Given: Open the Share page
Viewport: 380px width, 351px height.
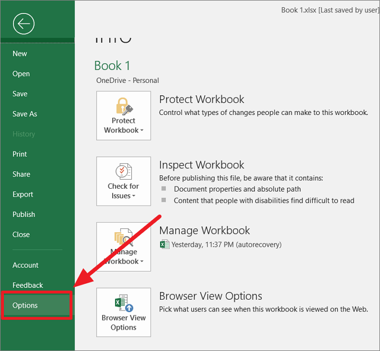Looking at the screenshot, I should (x=21, y=174).
